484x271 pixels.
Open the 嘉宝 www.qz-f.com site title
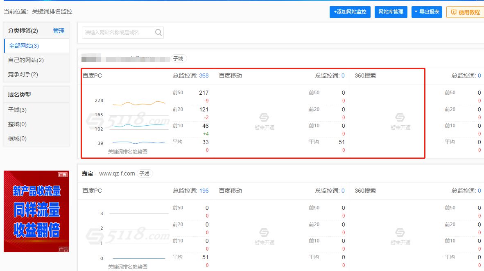pyautogui.click(x=109, y=173)
